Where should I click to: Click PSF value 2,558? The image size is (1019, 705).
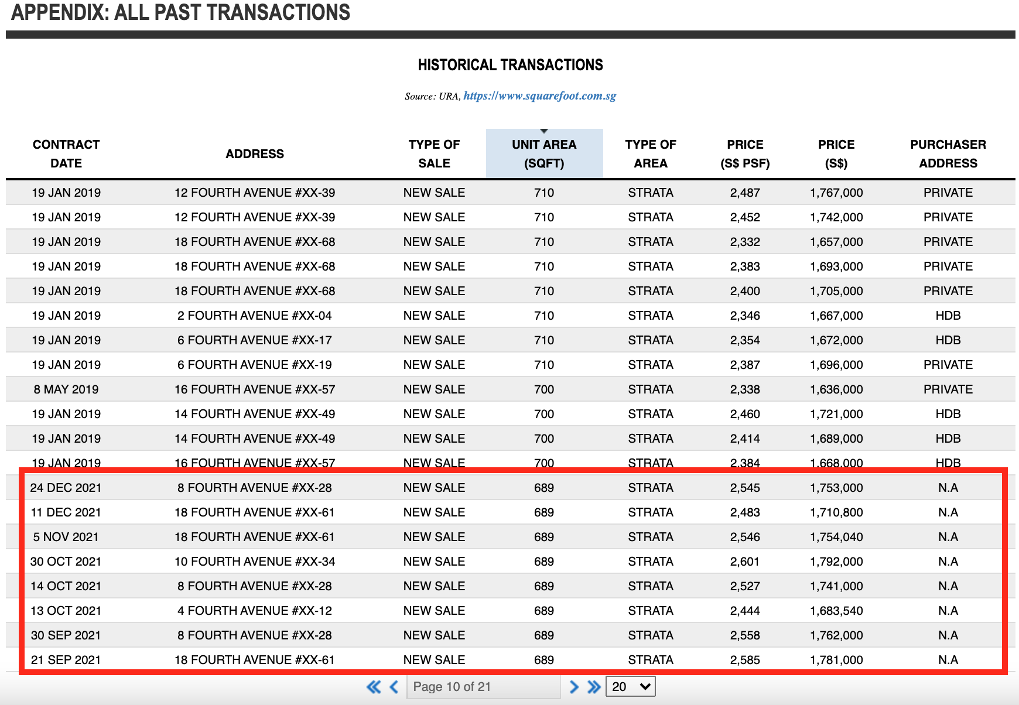(x=745, y=635)
